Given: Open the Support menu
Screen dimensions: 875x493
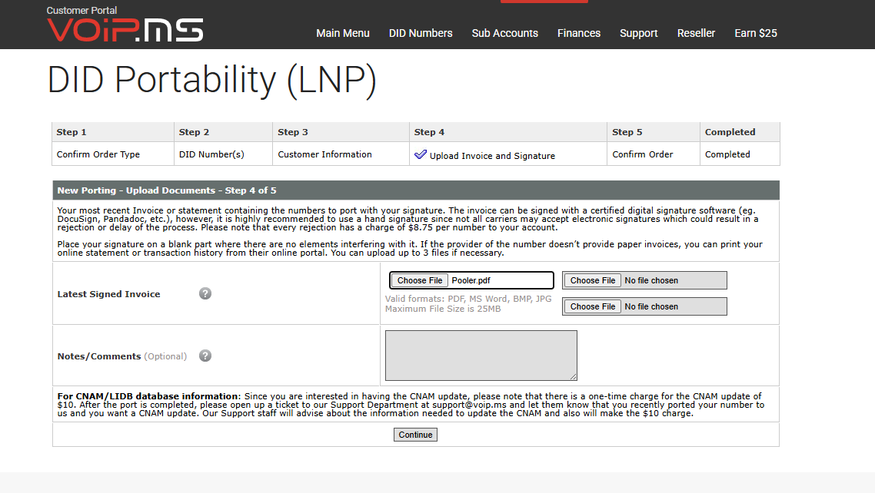Looking at the screenshot, I should click(639, 34).
